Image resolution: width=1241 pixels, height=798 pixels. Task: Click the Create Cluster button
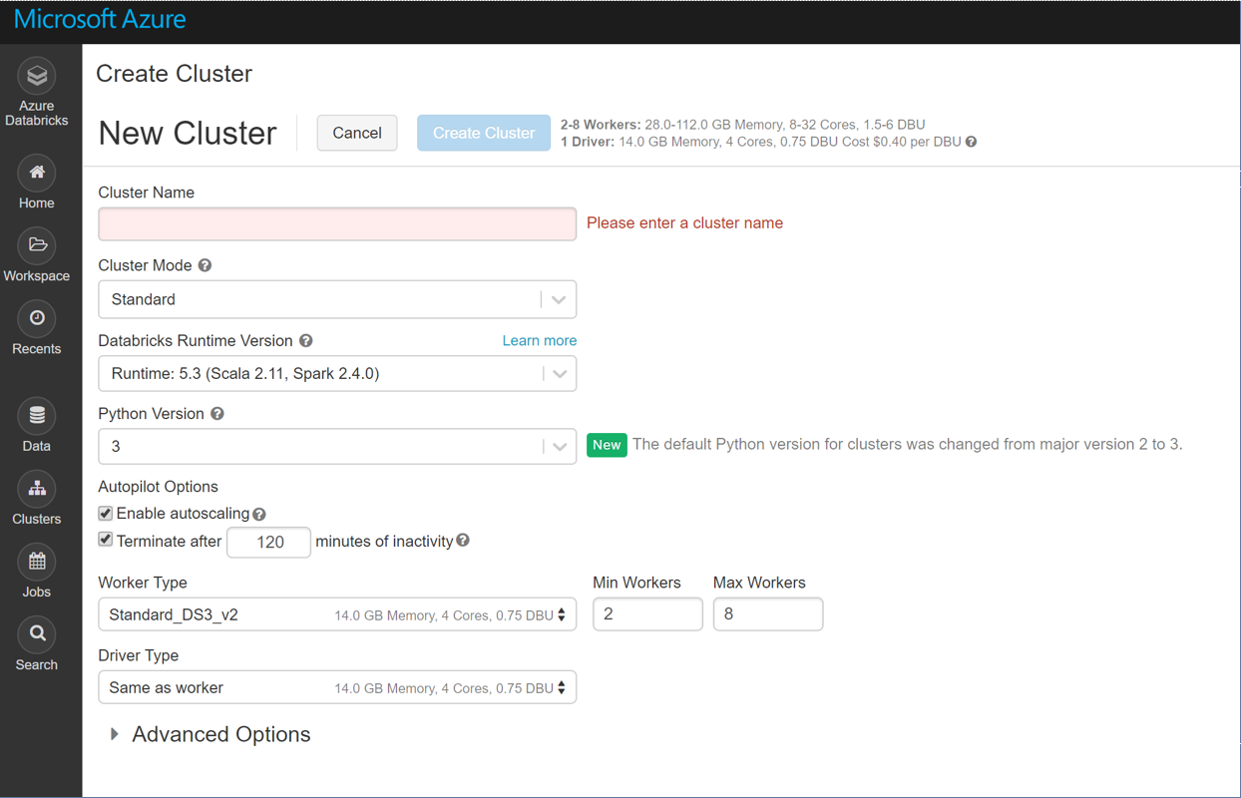click(x=484, y=133)
